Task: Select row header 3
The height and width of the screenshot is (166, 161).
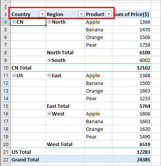Action: point(5,14)
